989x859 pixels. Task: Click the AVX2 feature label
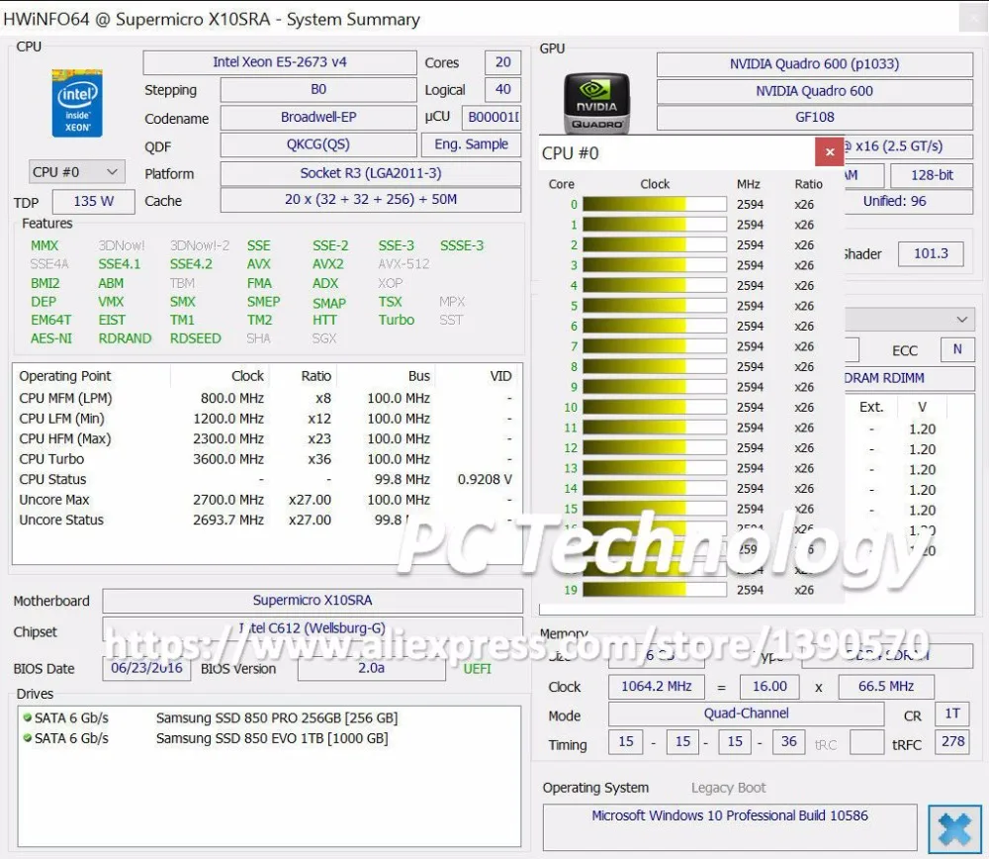pos(328,264)
